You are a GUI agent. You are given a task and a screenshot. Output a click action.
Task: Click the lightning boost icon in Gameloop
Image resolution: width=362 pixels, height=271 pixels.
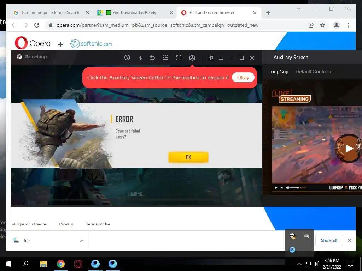click(x=140, y=58)
